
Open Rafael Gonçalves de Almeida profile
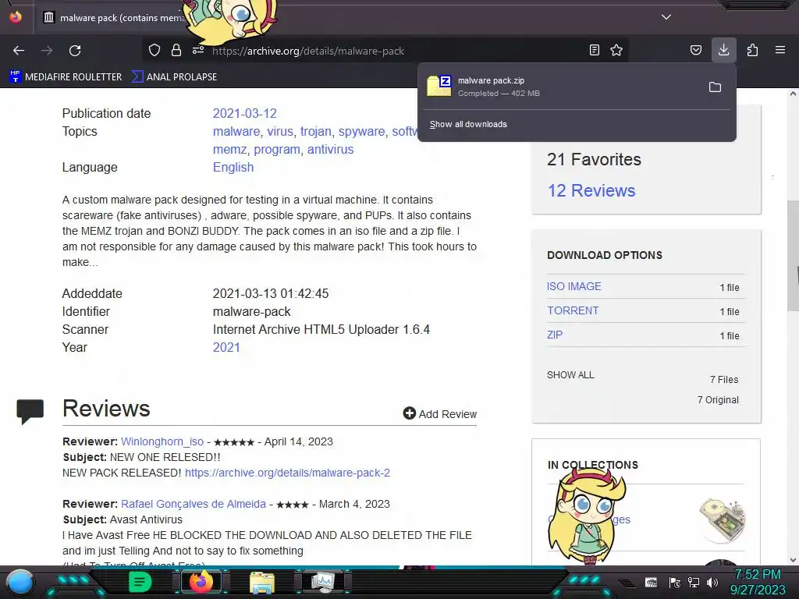tap(194, 504)
